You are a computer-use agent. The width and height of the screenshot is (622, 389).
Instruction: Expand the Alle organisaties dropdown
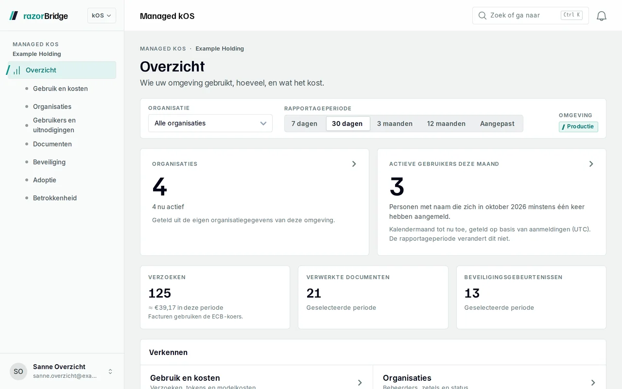pos(210,123)
